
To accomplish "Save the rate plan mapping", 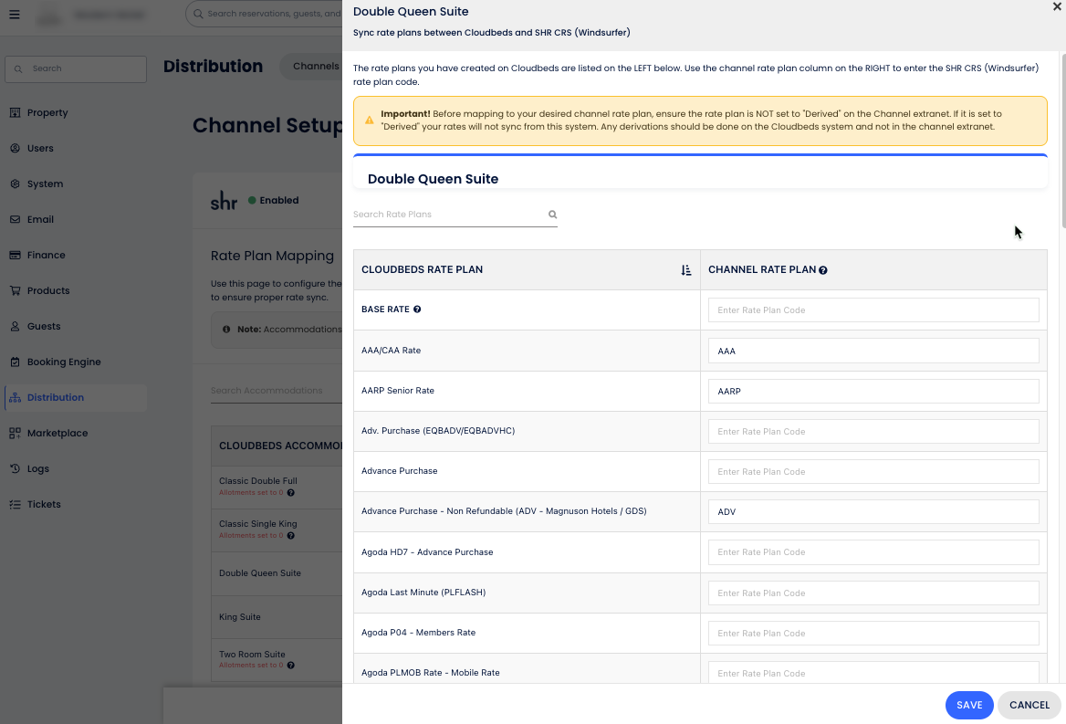I will (x=969, y=705).
